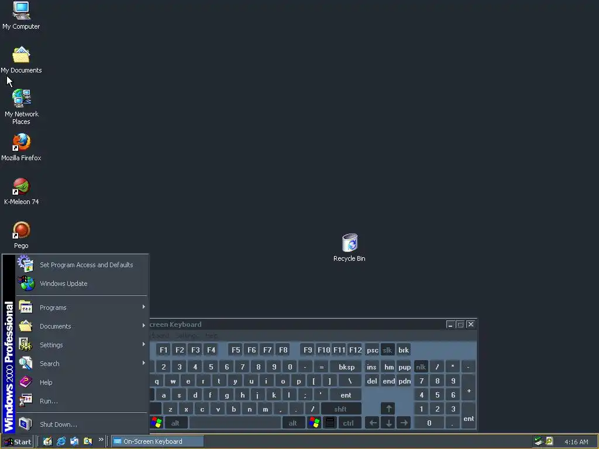The image size is (599, 449).
Task: Click the hm home key
Action: point(388,367)
